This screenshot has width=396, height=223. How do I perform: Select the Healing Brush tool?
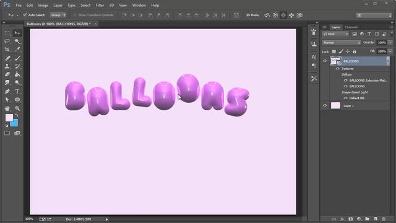click(x=7, y=58)
